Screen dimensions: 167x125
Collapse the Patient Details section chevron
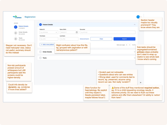point(135,24)
